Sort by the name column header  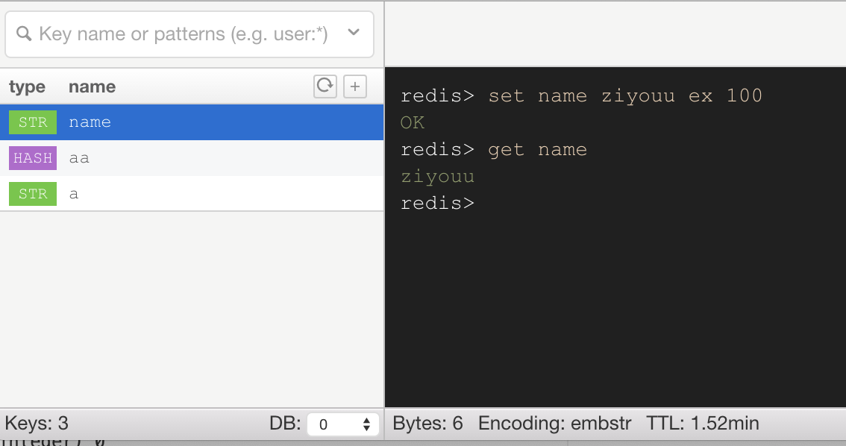tap(93, 87)
